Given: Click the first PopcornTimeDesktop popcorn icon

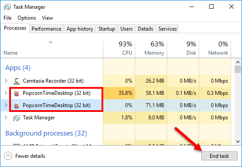Looking at the screenshot, I should click(x=17, y=93).
